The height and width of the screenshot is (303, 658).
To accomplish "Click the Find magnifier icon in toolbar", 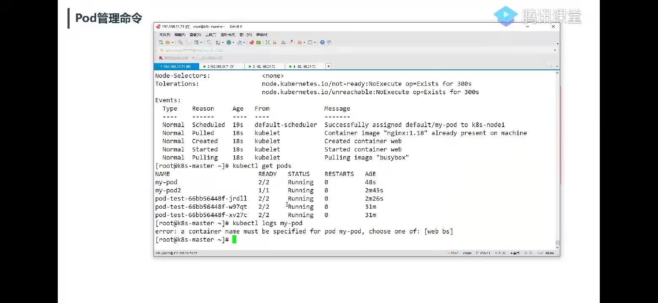I will point(209,43).
